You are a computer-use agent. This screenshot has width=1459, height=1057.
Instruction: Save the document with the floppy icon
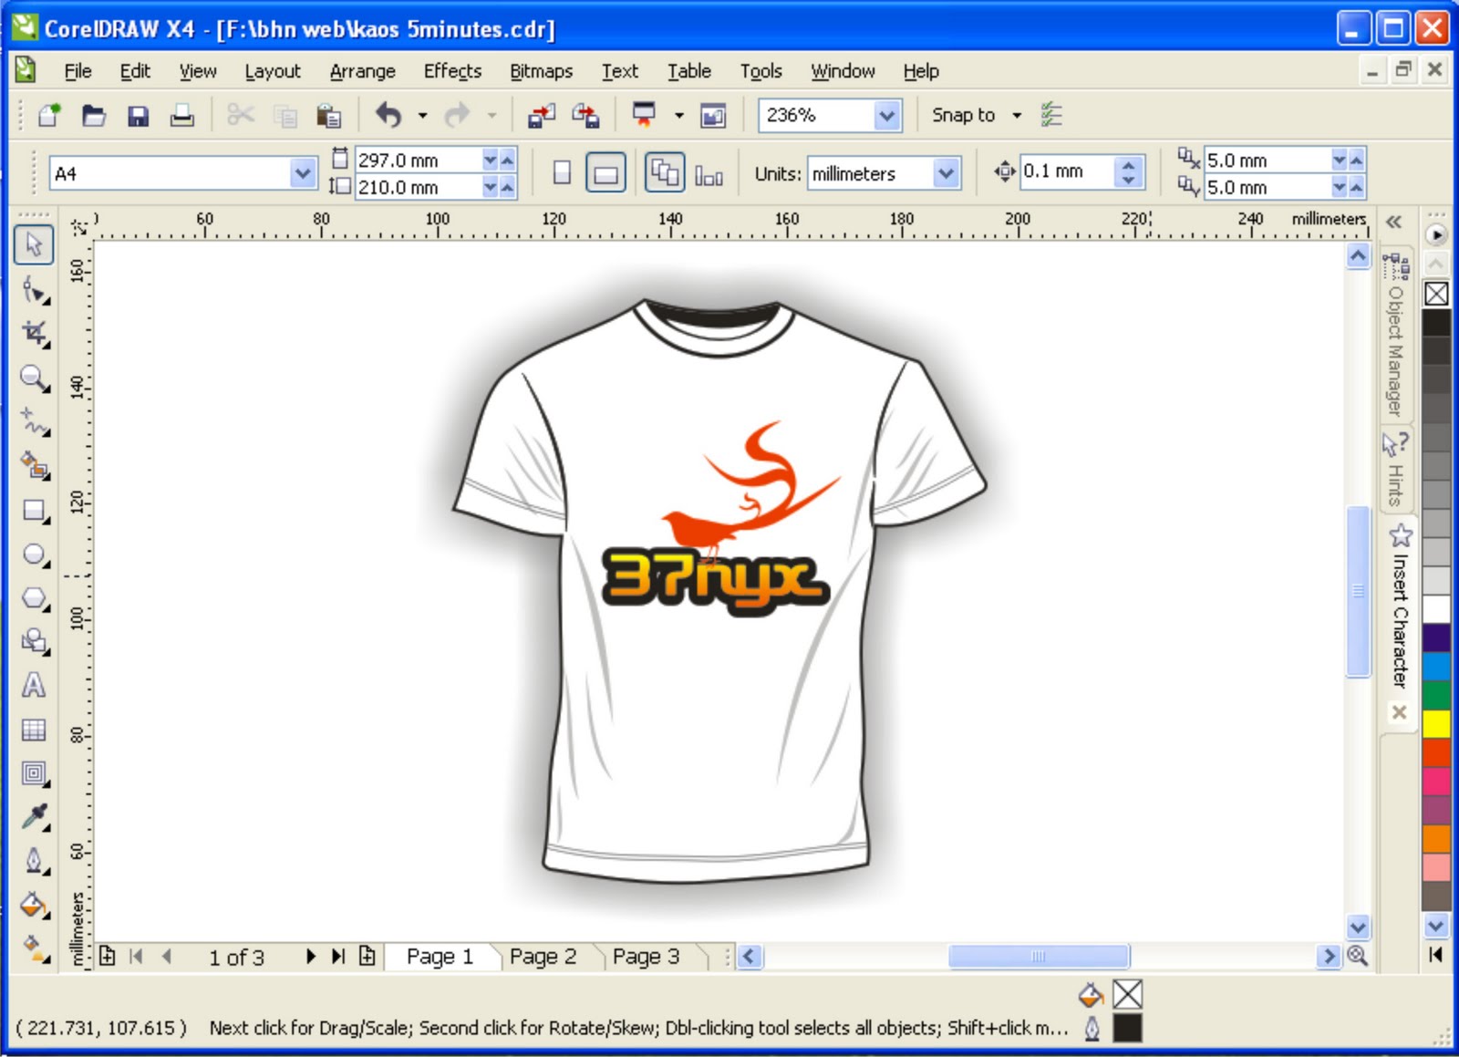tap(138, 115)
